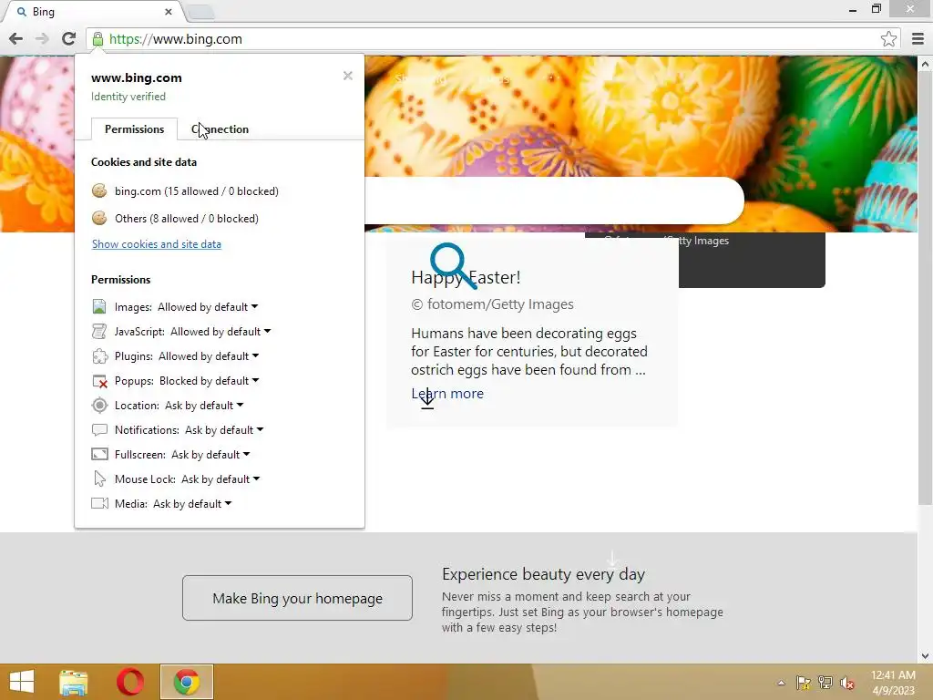Open File Explorer from taskbar
Screen dimensions: 933x700
click(74, 682)
